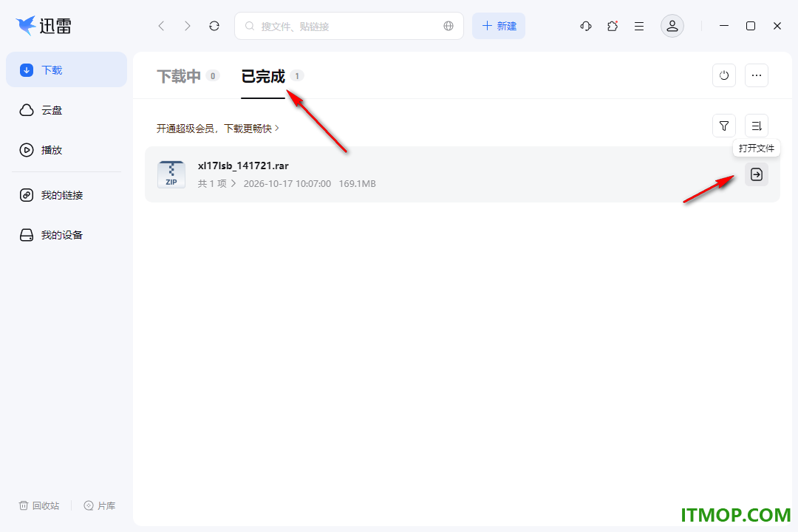This screenshot has width=798, height=532.
Task: Click the refresh icon
Action: click(x=214, y=26)
